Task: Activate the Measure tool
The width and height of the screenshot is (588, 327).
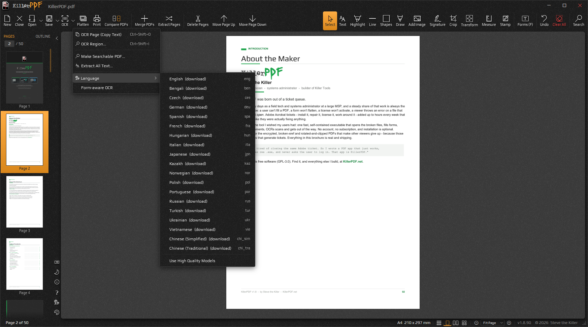Action: (489, 21)
